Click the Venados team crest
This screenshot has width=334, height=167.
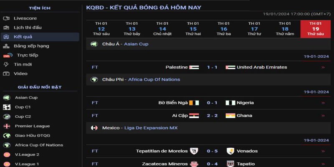tap(230, 151)
